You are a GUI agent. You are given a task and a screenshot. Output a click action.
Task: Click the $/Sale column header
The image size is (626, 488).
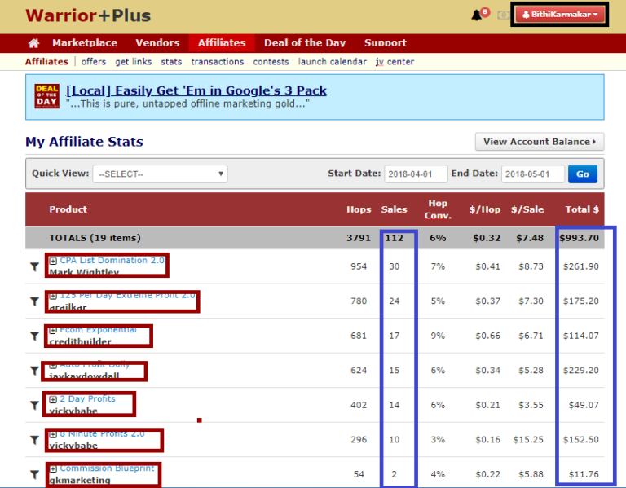527,209
